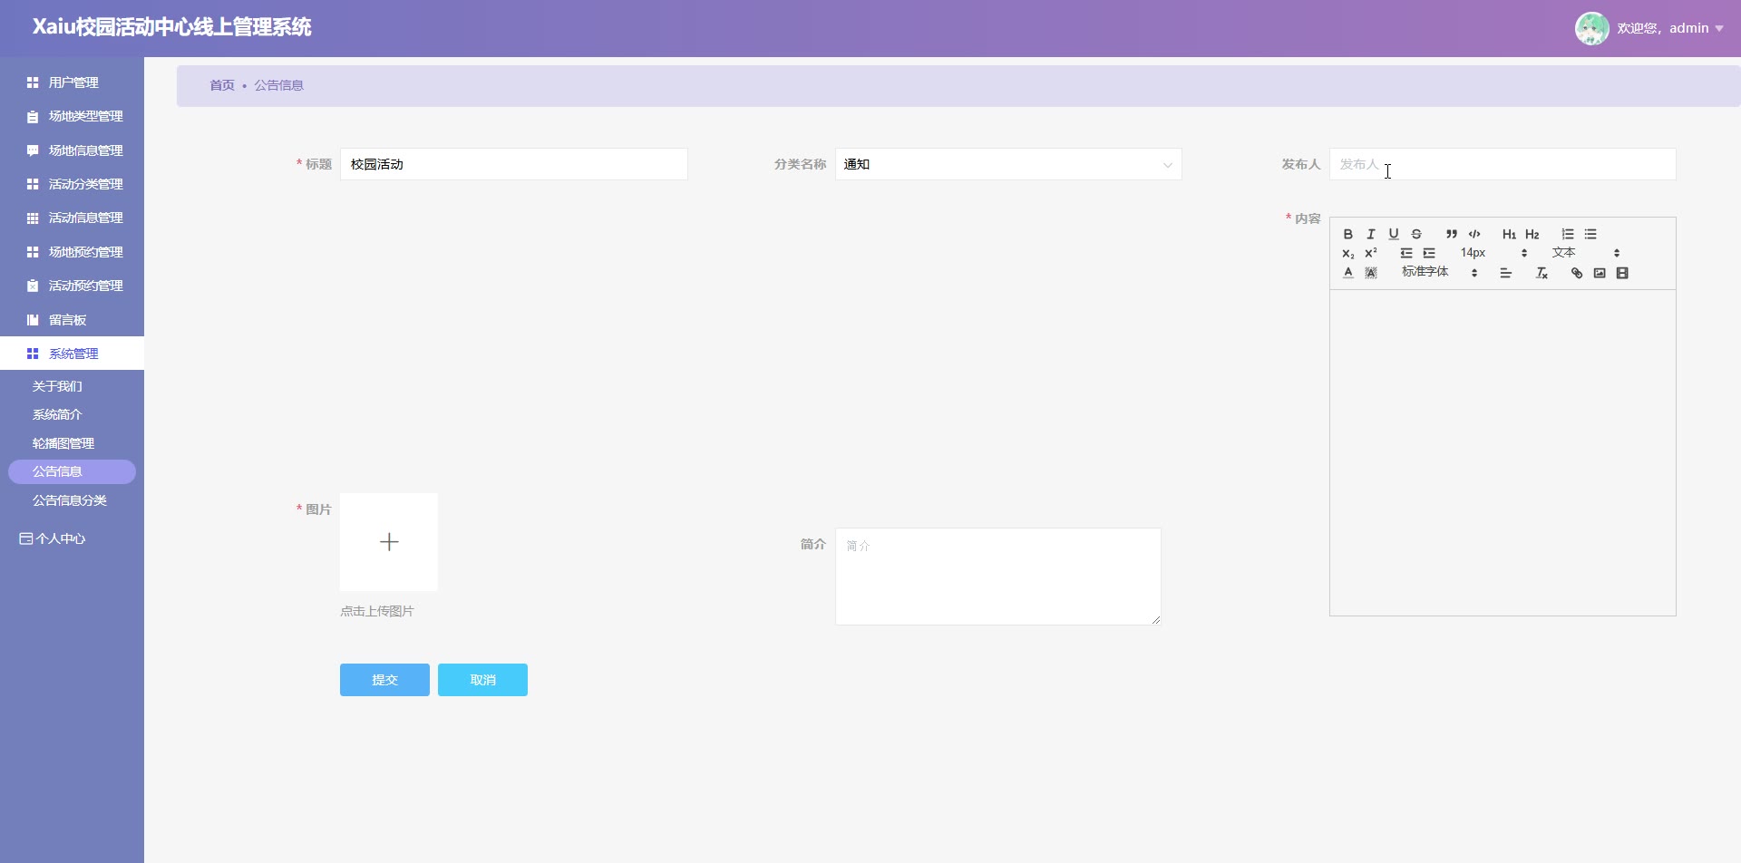Apply strikethrough in the editor toolbar
The height and width of the screenshot is (863, 1741).
click(1416, 234)
